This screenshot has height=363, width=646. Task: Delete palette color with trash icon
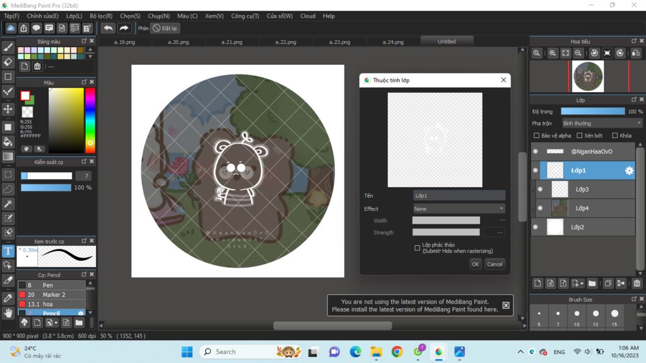(37, 66)
